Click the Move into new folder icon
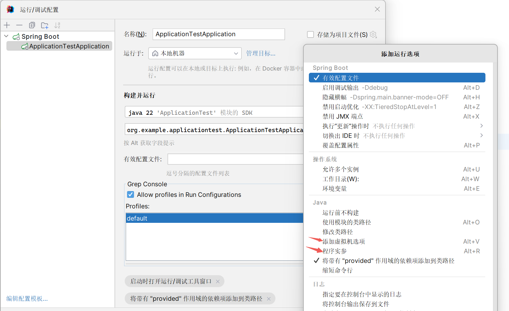Viewport: 509px width, 311px height. click(45, 25)
